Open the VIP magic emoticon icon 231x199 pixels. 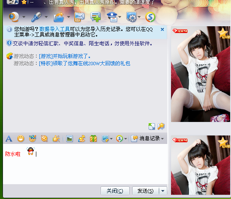coord(33,138)
